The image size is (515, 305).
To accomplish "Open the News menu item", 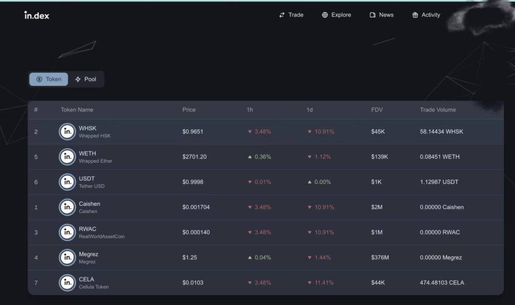I will click(382, 15).
